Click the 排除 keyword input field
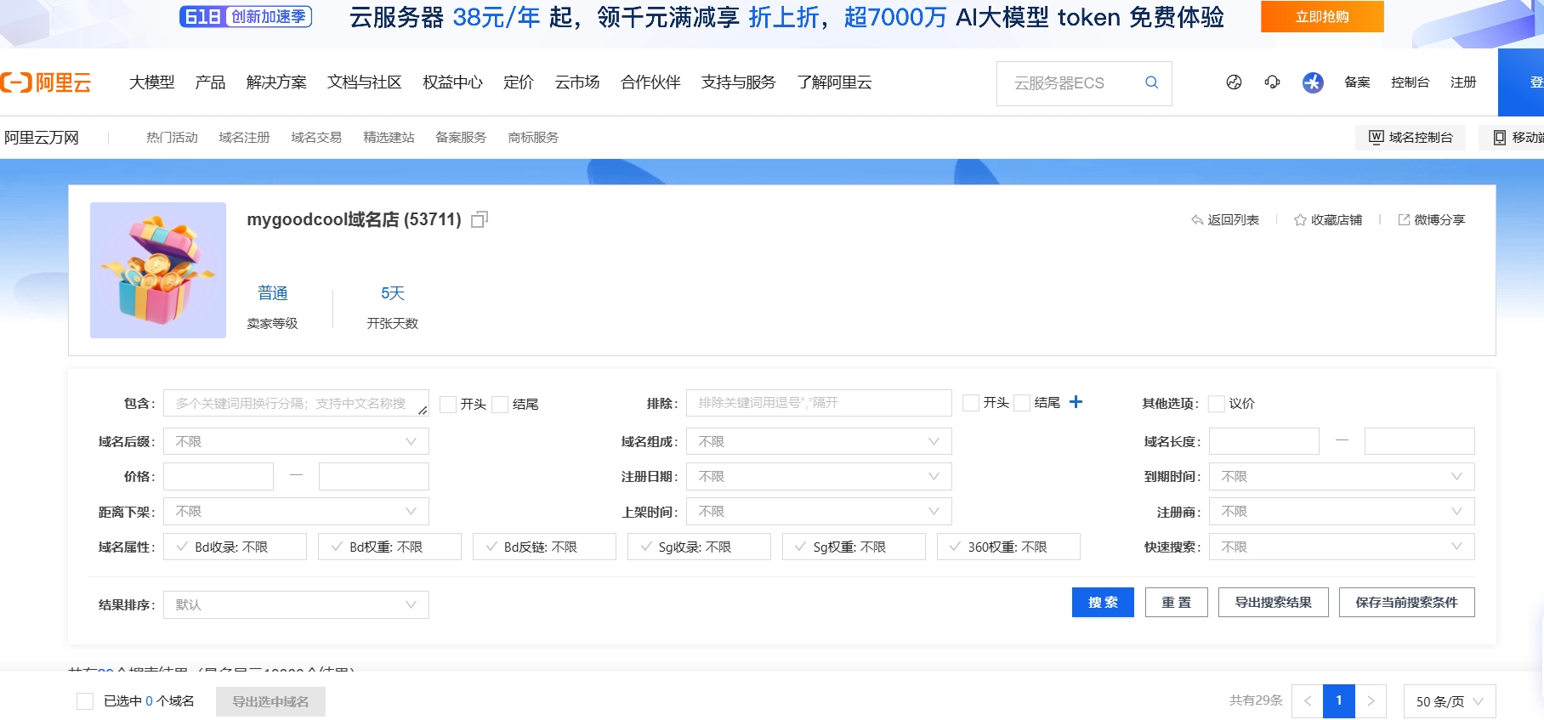 tap(818, 403)
